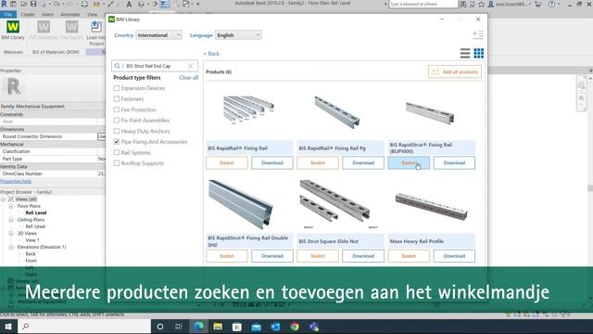
Task: Collapse Views (all) in Project Browser
Action: [x=4, y=199]
